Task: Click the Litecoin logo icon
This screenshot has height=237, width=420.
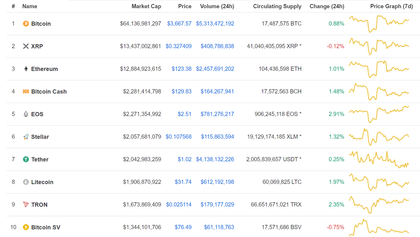Action: [x=26, y=182]
